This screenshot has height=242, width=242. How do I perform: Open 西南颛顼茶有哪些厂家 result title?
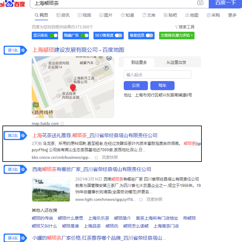[x=92, y=169]
